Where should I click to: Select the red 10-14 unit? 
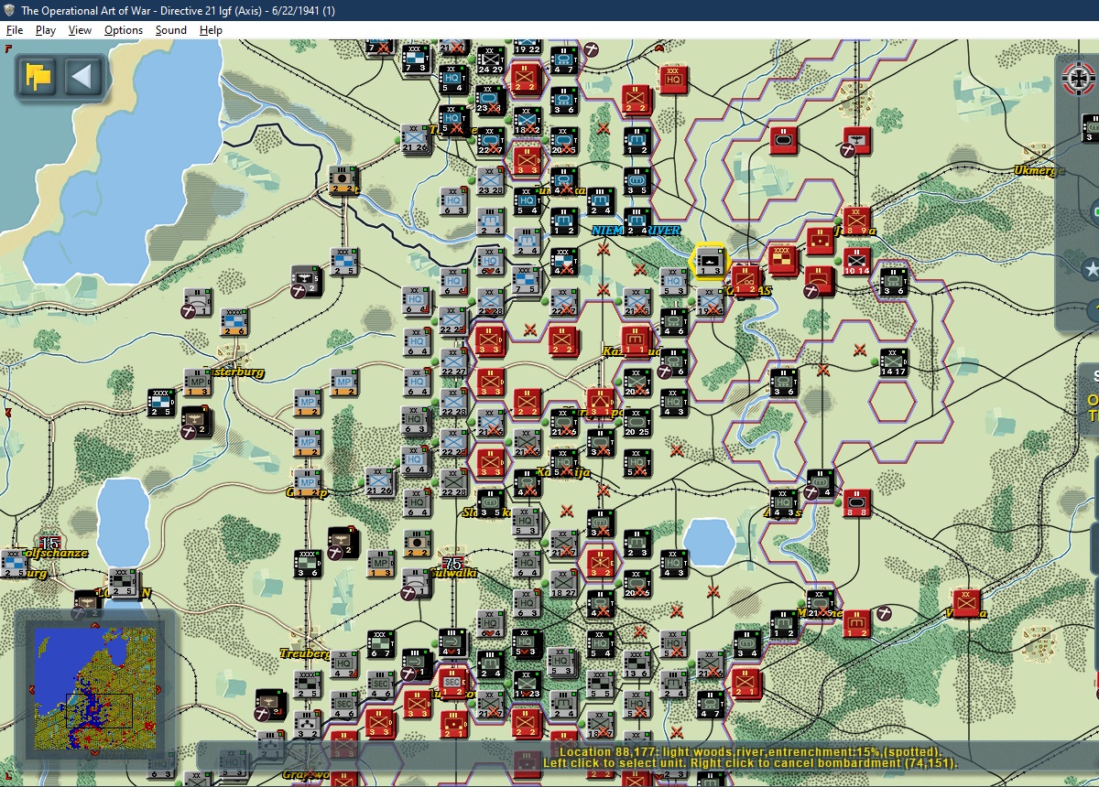point(857,262)
